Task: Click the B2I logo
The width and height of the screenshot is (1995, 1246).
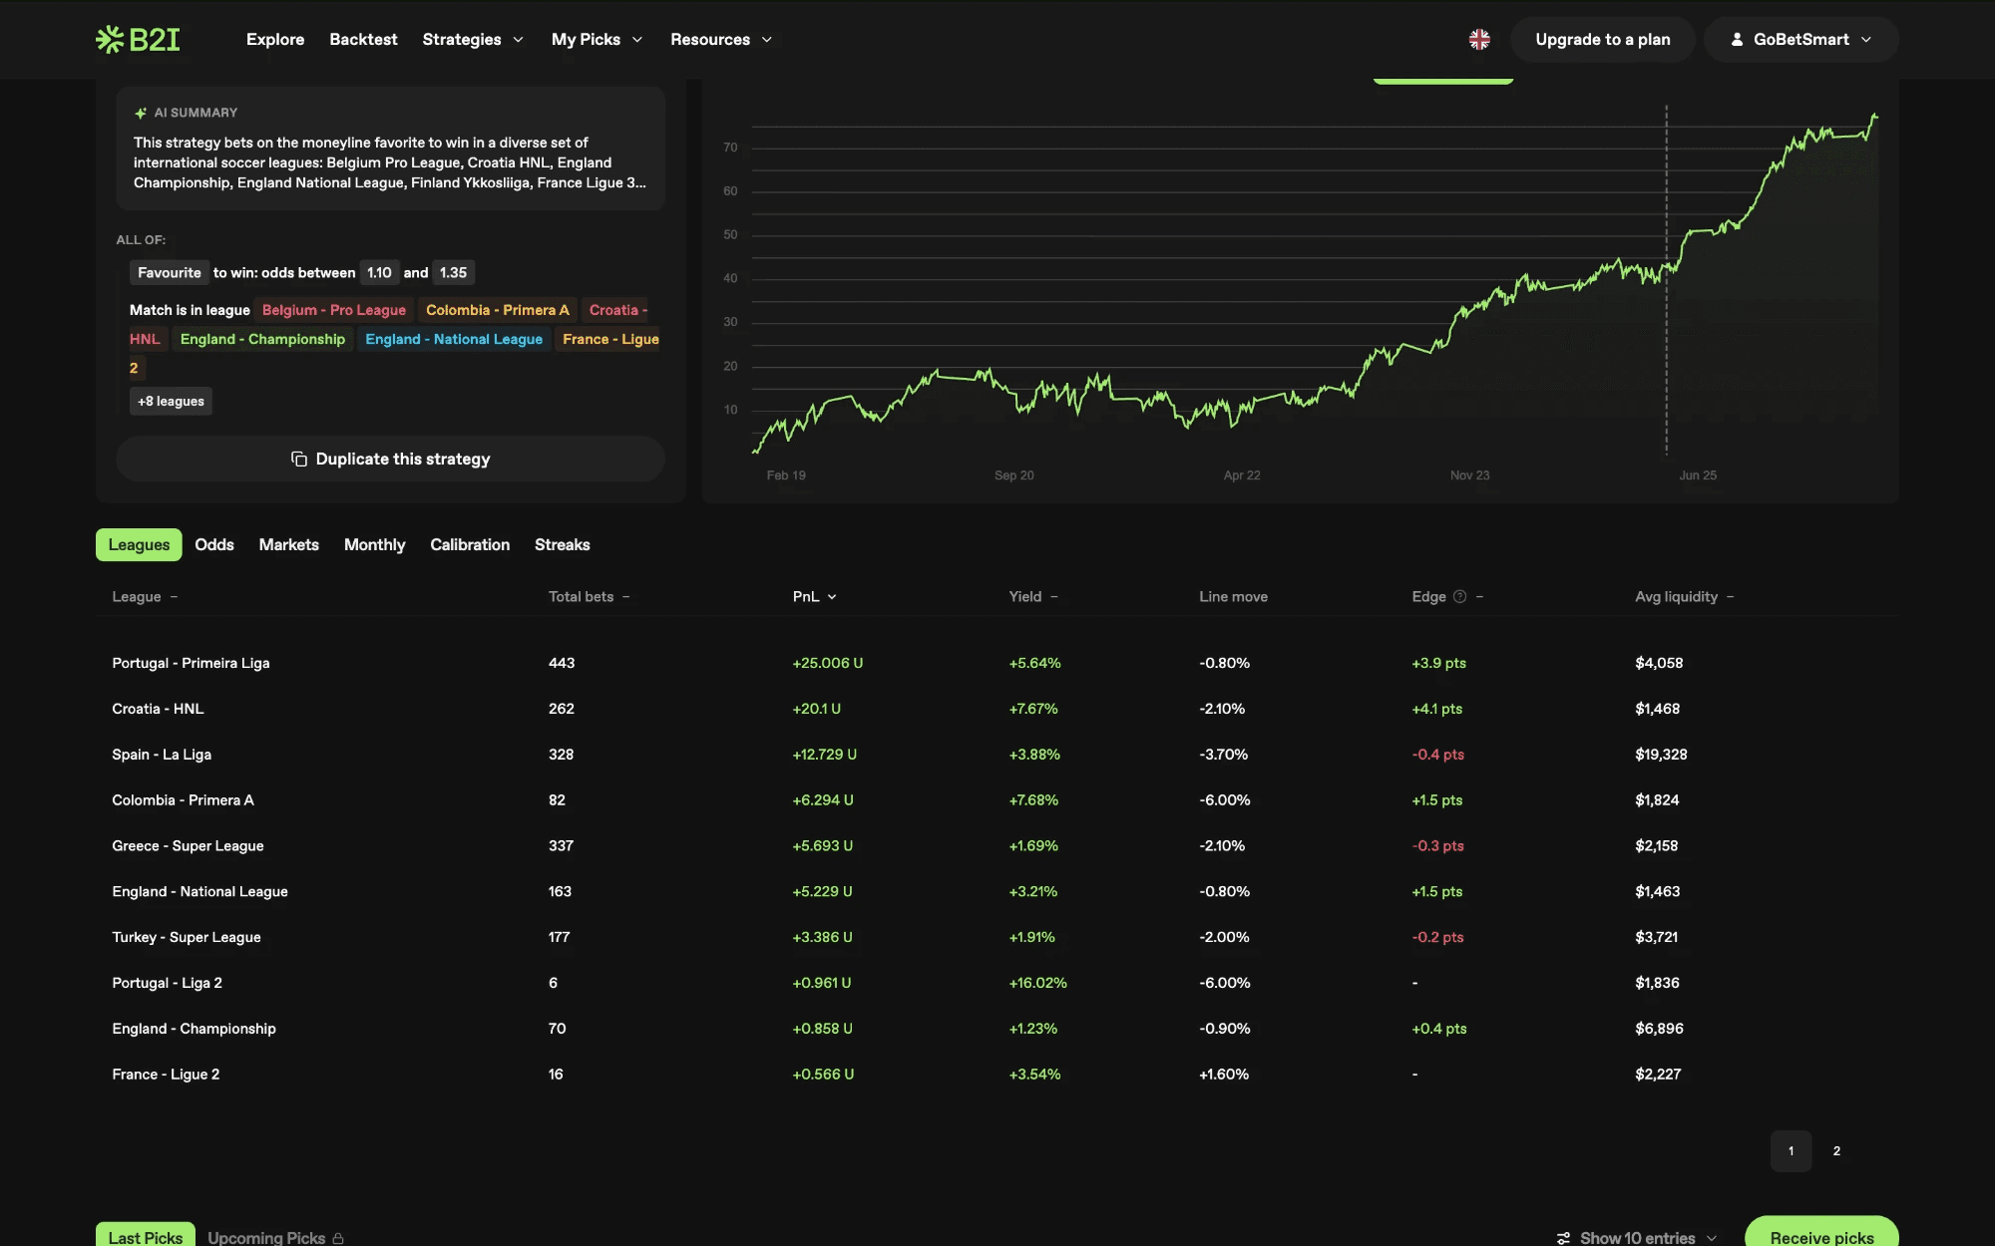Action: tap(138, 39)
